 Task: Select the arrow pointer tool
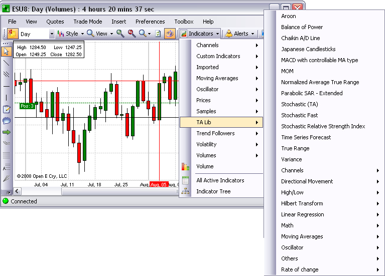6,52
